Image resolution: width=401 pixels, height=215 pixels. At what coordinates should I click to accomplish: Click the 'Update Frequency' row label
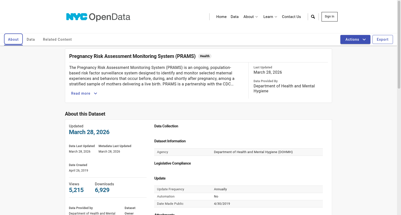coord(170,189)
